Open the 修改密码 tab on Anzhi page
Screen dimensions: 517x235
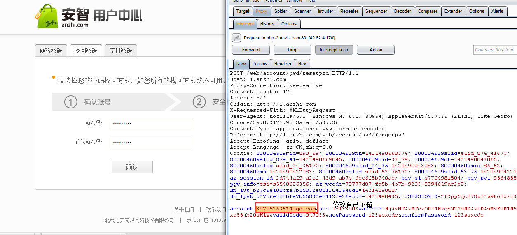click(51, 51)
